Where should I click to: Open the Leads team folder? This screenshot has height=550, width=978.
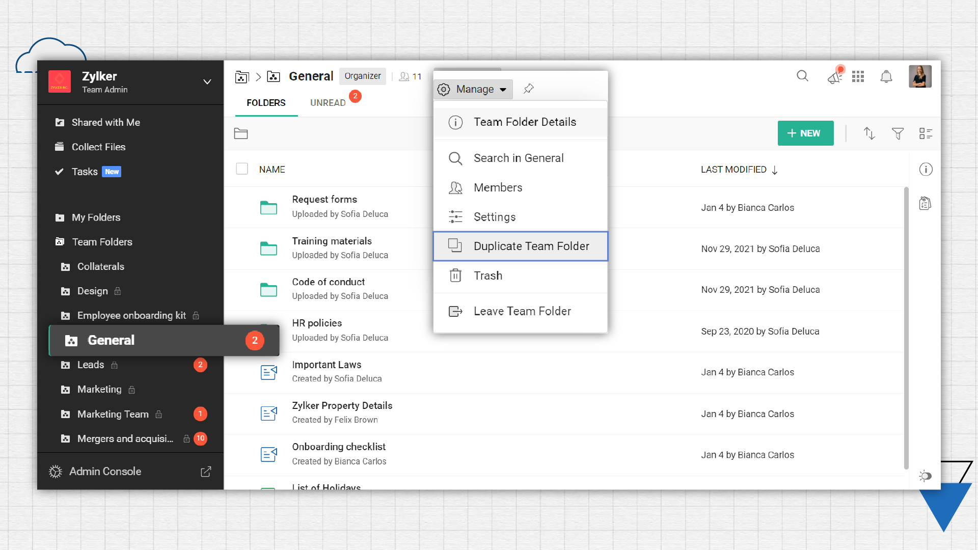pos(91,365)
